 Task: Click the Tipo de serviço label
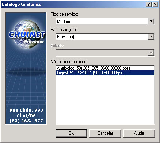[64, 14]
